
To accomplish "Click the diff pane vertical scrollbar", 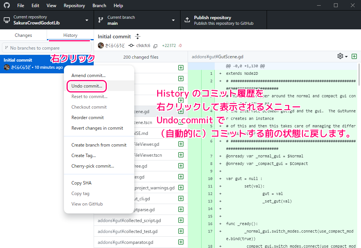I will (359, 74).
